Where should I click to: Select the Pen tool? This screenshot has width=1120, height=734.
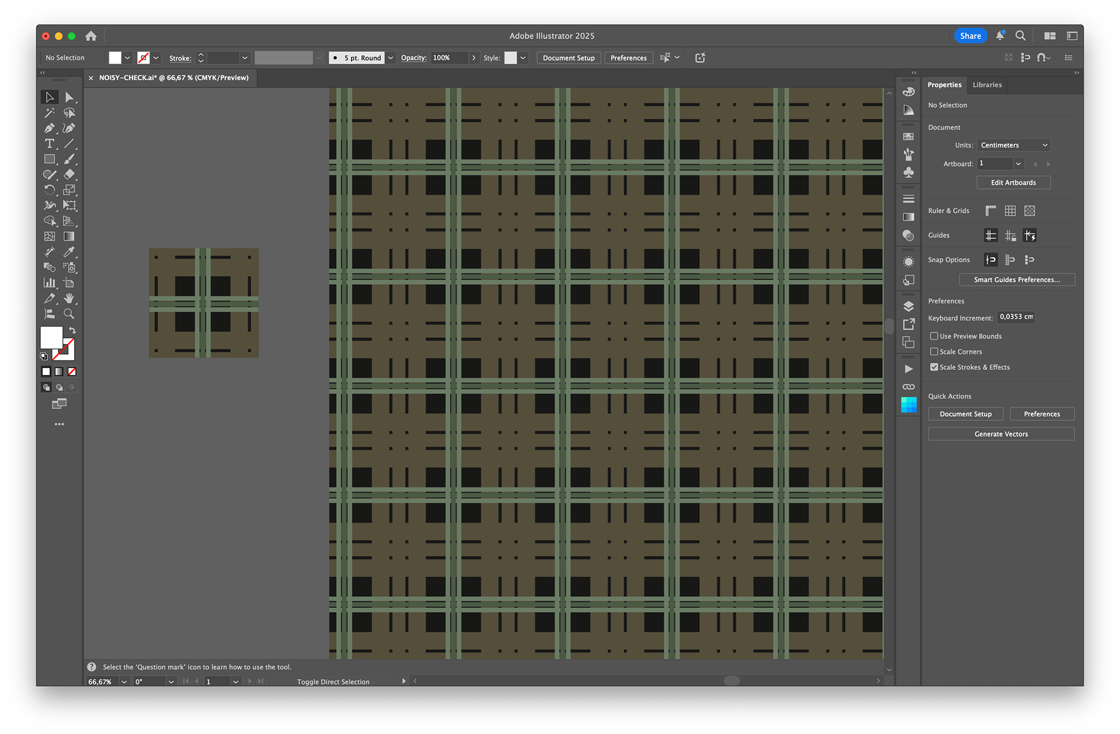[50, 128]
